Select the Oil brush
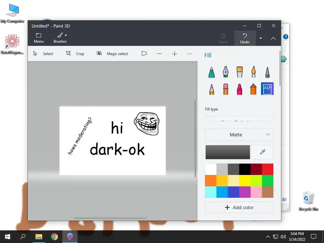324x243 pixels. (240, 72)
